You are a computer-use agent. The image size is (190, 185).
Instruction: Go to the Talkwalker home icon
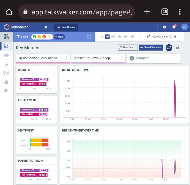[x=46, y=27]
